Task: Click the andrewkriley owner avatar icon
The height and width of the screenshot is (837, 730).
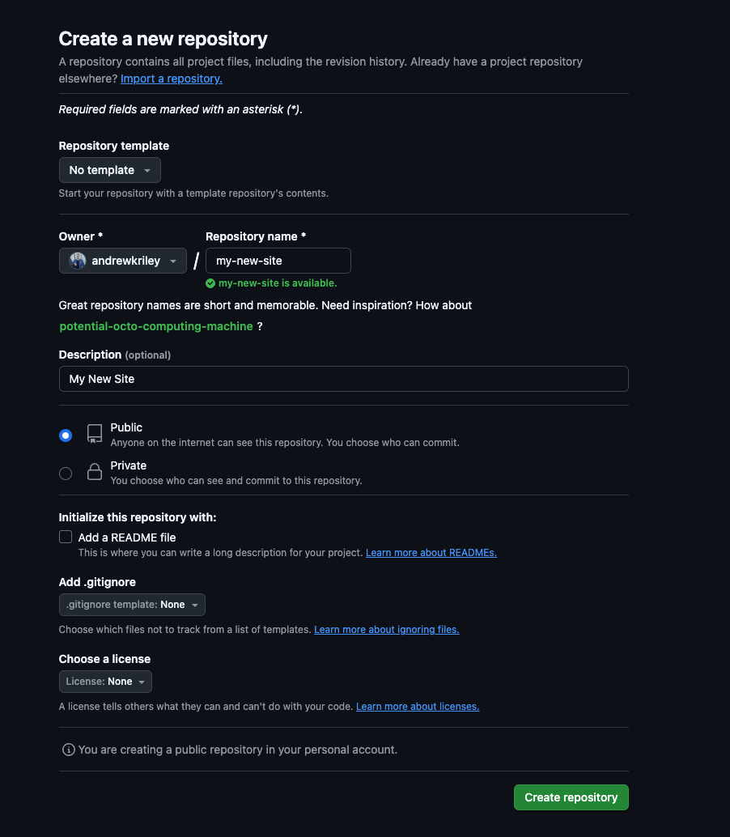Action: point(78,261)
